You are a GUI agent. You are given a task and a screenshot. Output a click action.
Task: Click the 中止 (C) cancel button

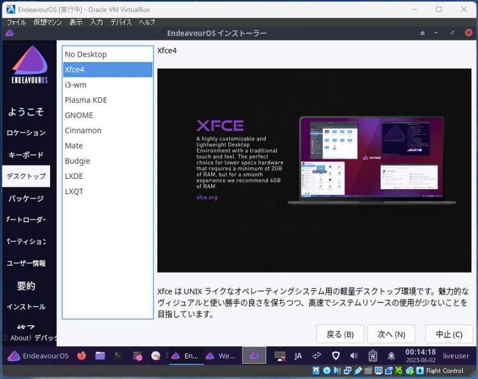449,334
